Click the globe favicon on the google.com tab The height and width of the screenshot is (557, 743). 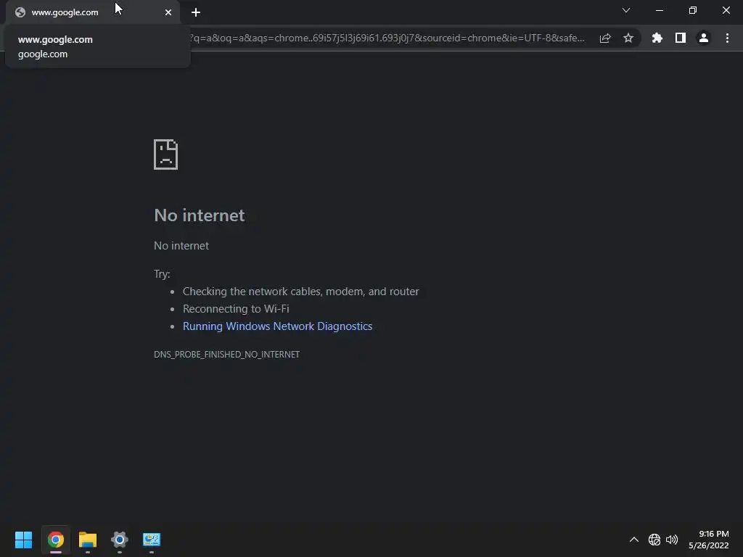coord(20,12)
